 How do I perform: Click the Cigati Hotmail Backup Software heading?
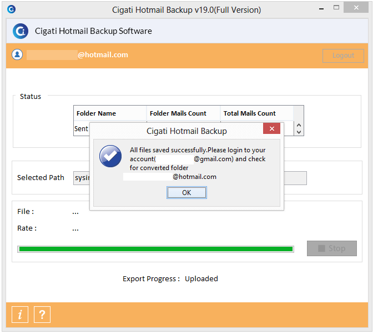point(93,31)
